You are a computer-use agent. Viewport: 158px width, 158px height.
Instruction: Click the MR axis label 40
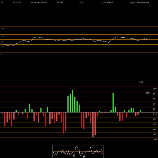pyautogui.click(x=154, y=104)
